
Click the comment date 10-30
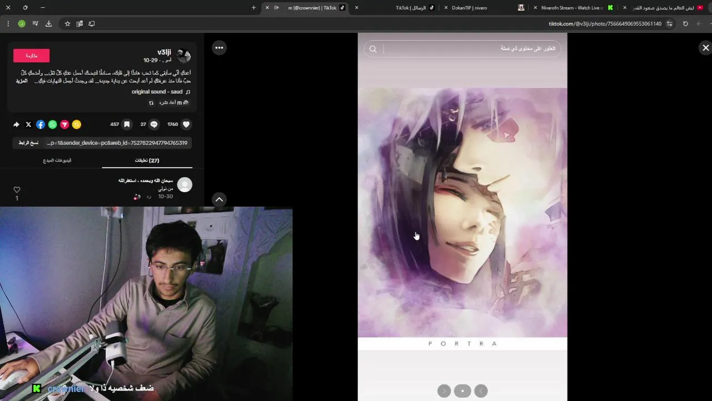[x=165, y=197]
